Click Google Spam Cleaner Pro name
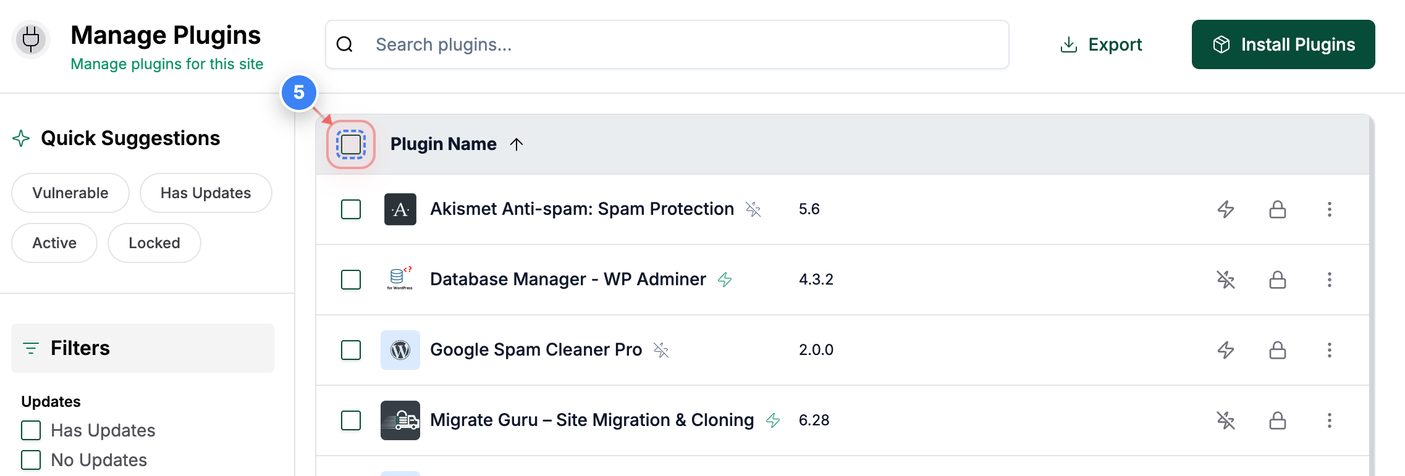This screenshot has height=476, width=1405. click(536, 350)
